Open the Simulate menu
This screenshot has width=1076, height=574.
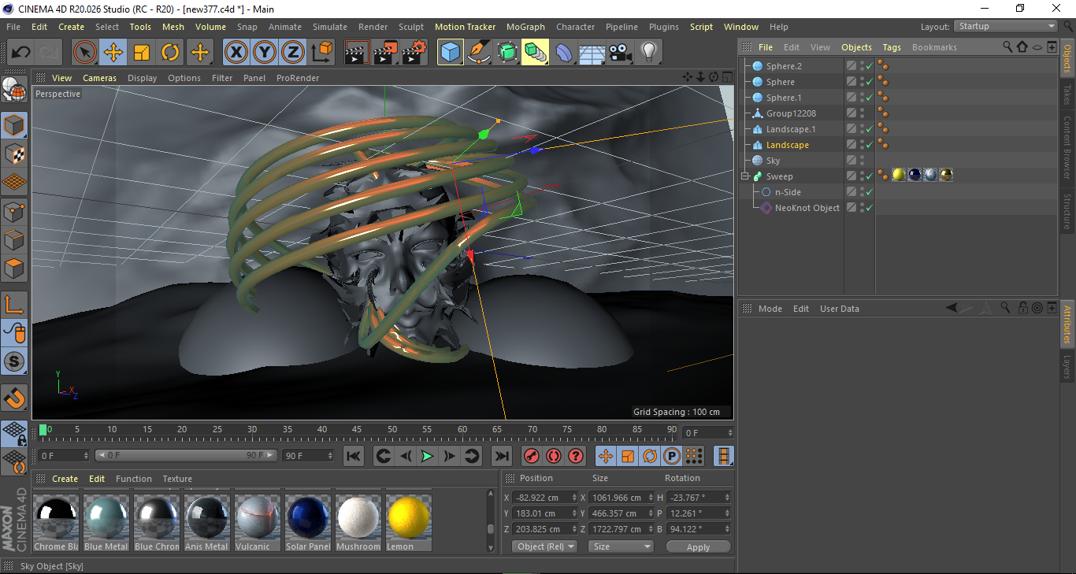pyautogui.click(x=330, y=27)
